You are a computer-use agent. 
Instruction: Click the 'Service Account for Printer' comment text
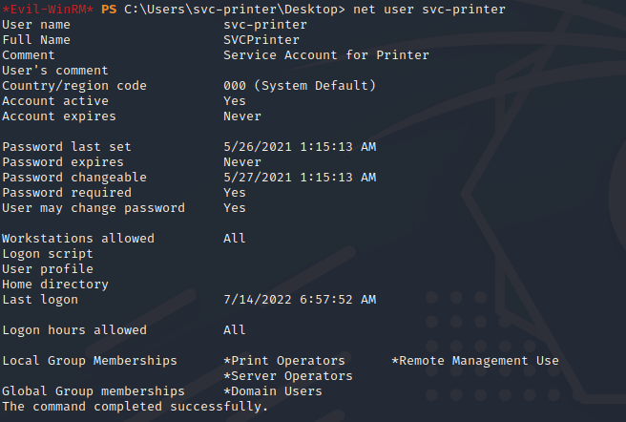coord(326,55)
